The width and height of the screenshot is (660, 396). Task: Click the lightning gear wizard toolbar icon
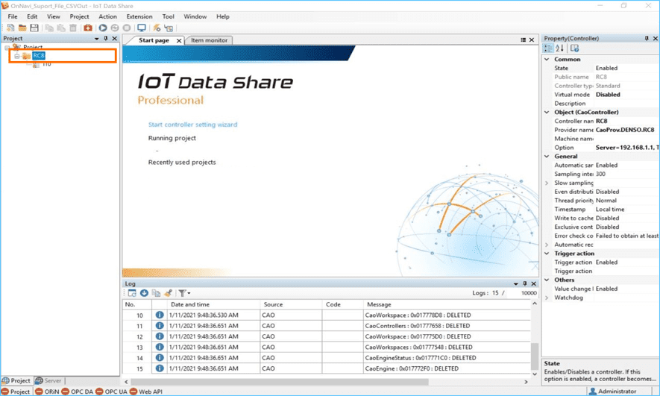point(157,28)
